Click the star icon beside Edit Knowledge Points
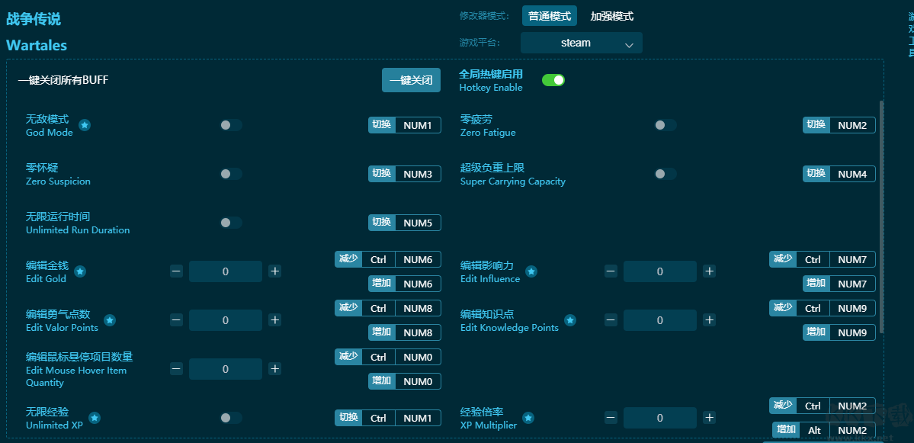 coord(570,320)
